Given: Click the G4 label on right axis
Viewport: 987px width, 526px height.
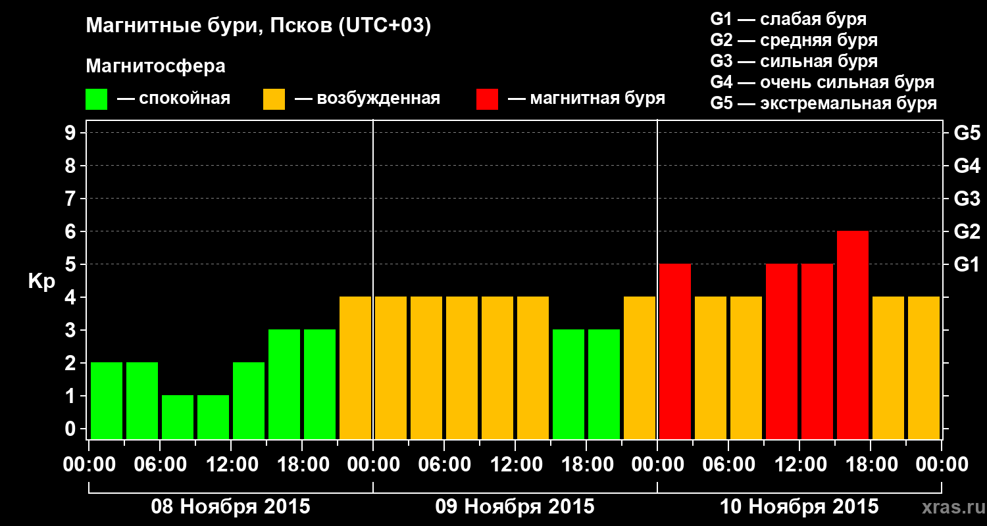Looking at the screenshot, I should click(967, 166).
